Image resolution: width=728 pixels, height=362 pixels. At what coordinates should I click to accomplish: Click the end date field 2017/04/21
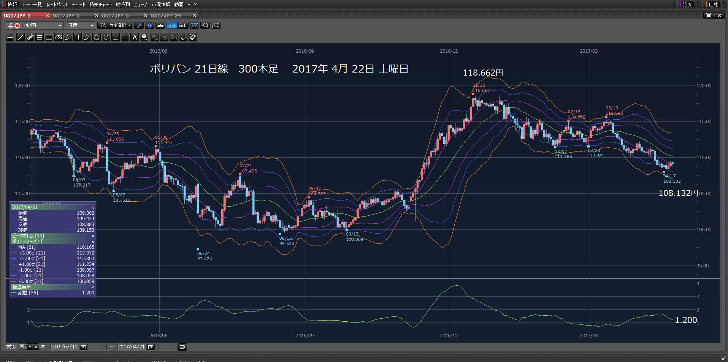tap(131, 347)
